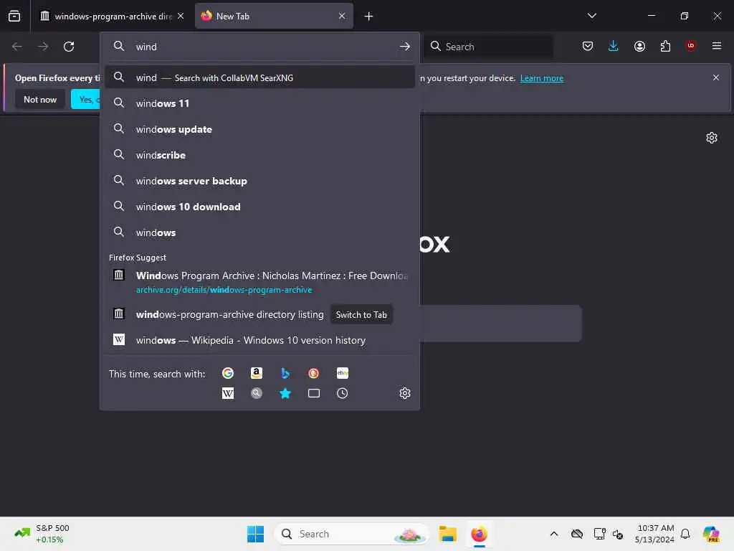Choose windscribe suggestion

(259, 155)
